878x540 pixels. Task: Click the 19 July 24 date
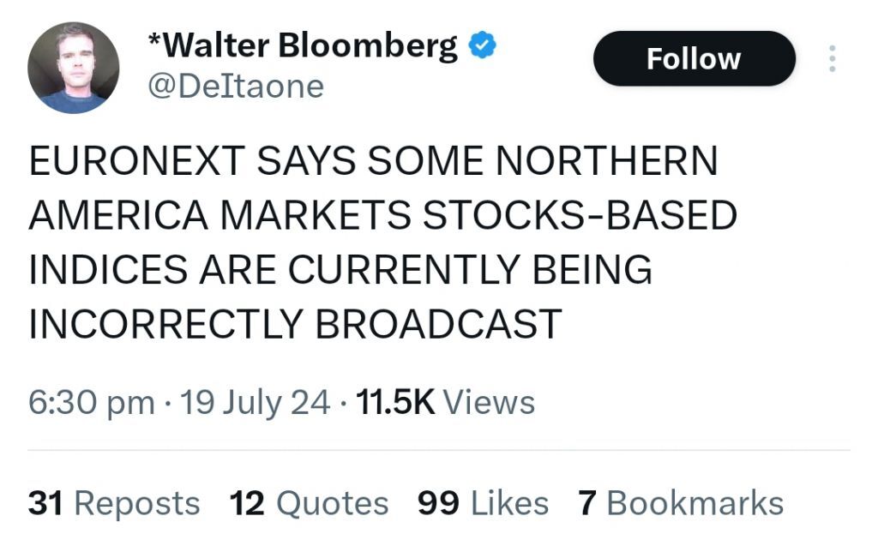[256, 402]
